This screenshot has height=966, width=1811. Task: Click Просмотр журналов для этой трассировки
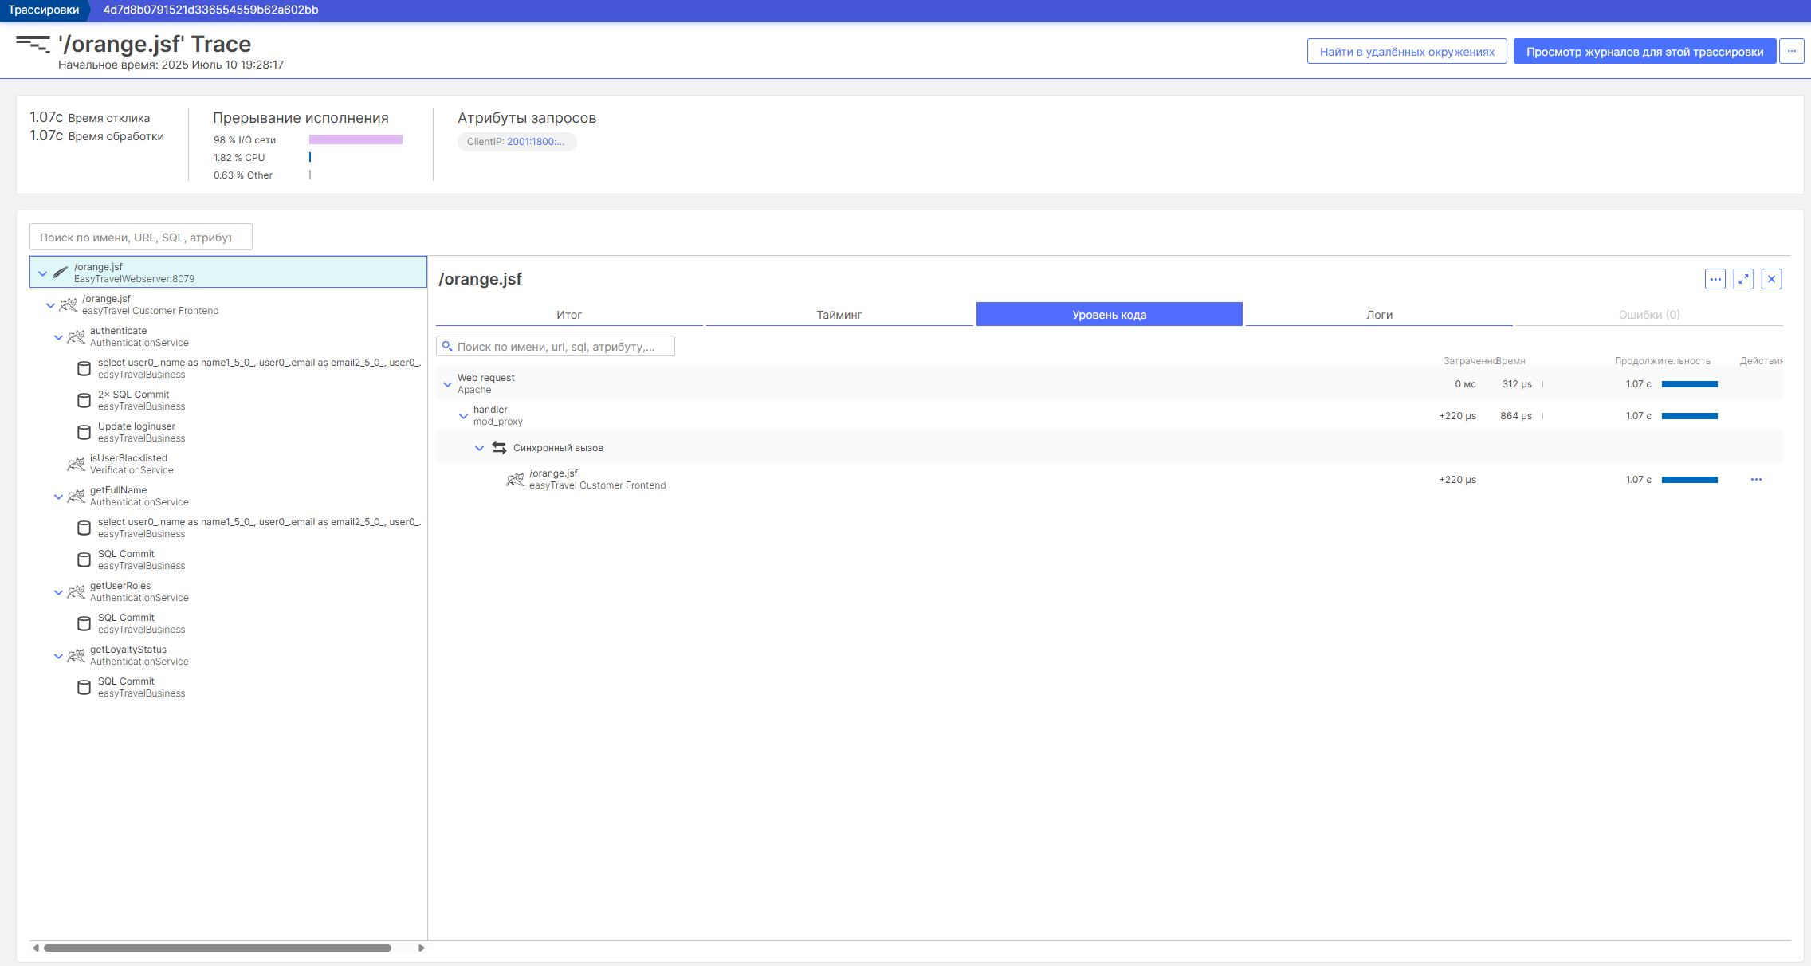click(x=1644, y=52)
